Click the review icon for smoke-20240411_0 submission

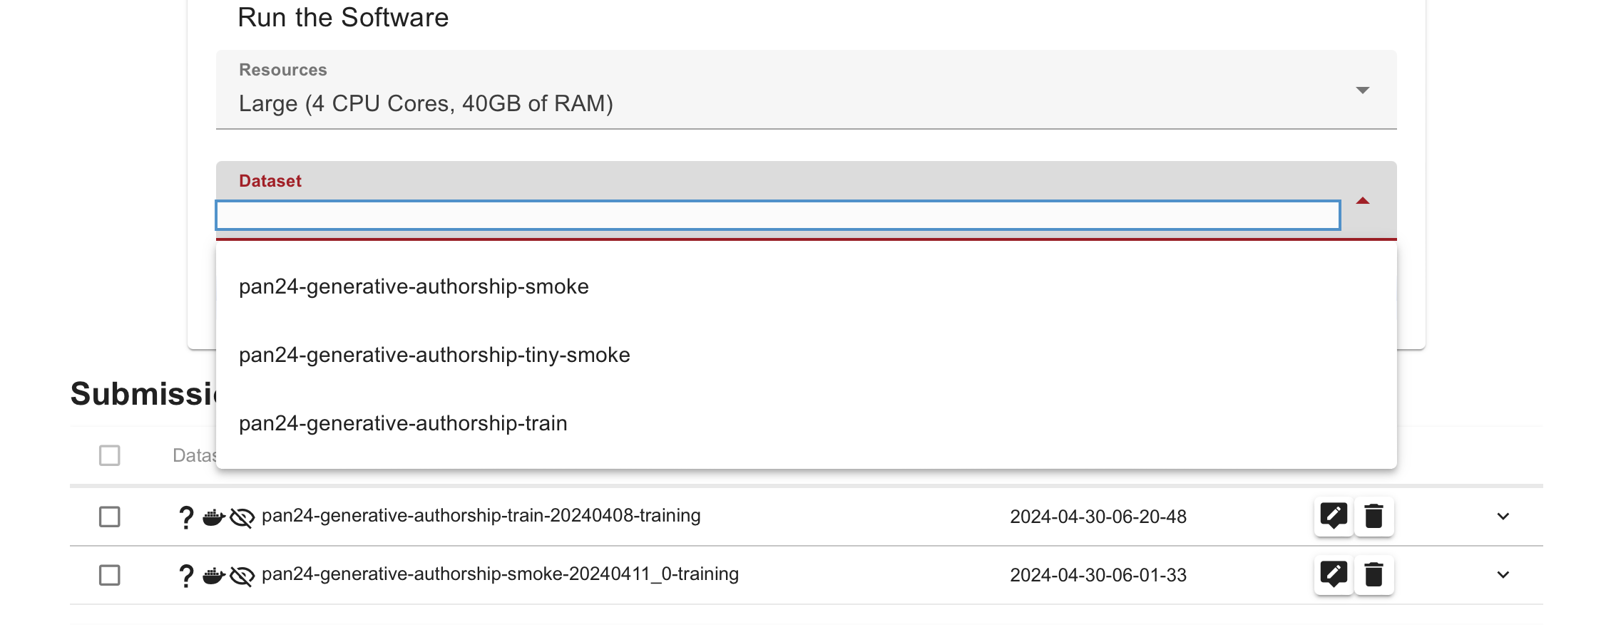point(1333,574)
